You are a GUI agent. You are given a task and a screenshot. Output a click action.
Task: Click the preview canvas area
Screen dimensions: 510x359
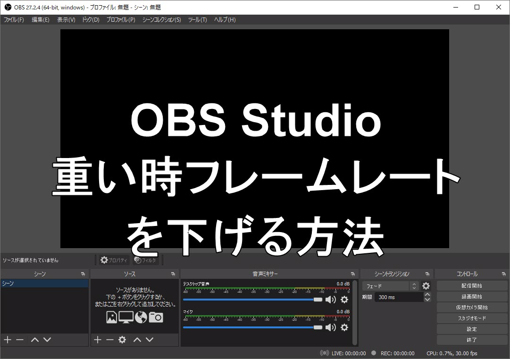(255, 139)
